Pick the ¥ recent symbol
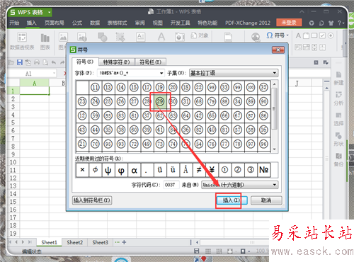Image resolution: width=354 pixels, height=262 pixels. coord(212,170)
